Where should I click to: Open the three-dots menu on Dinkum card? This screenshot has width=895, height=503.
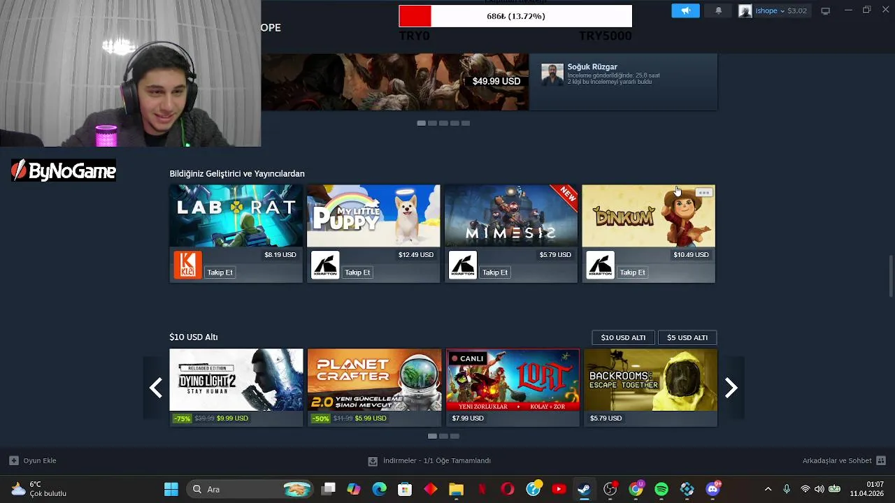703,192
